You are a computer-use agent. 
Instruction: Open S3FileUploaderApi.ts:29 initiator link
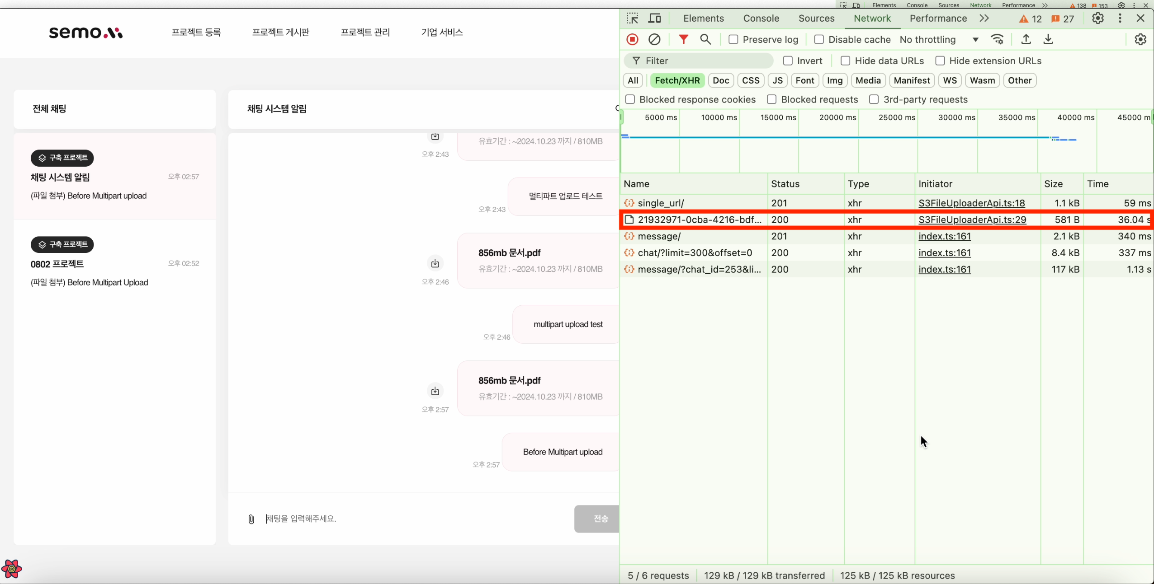[972, 220]
